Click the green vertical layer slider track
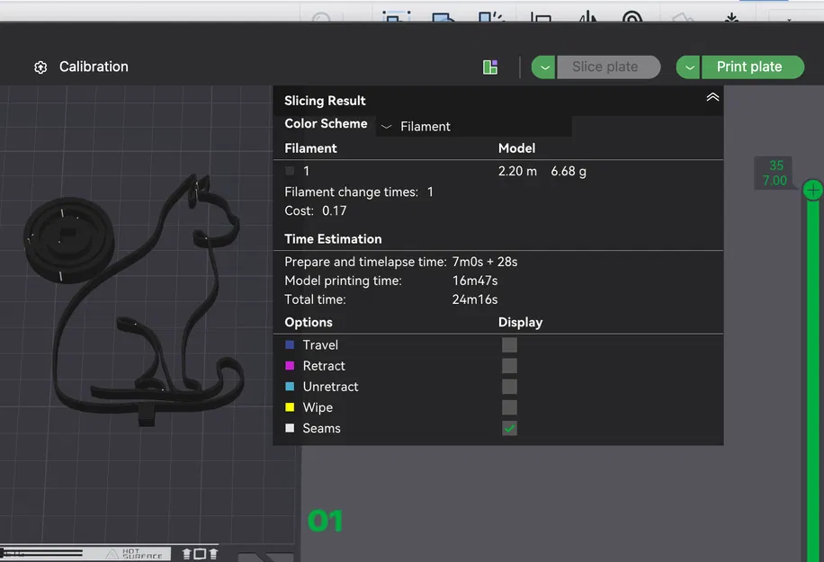This screenshot has width=824, height=562. coord(813,380)
